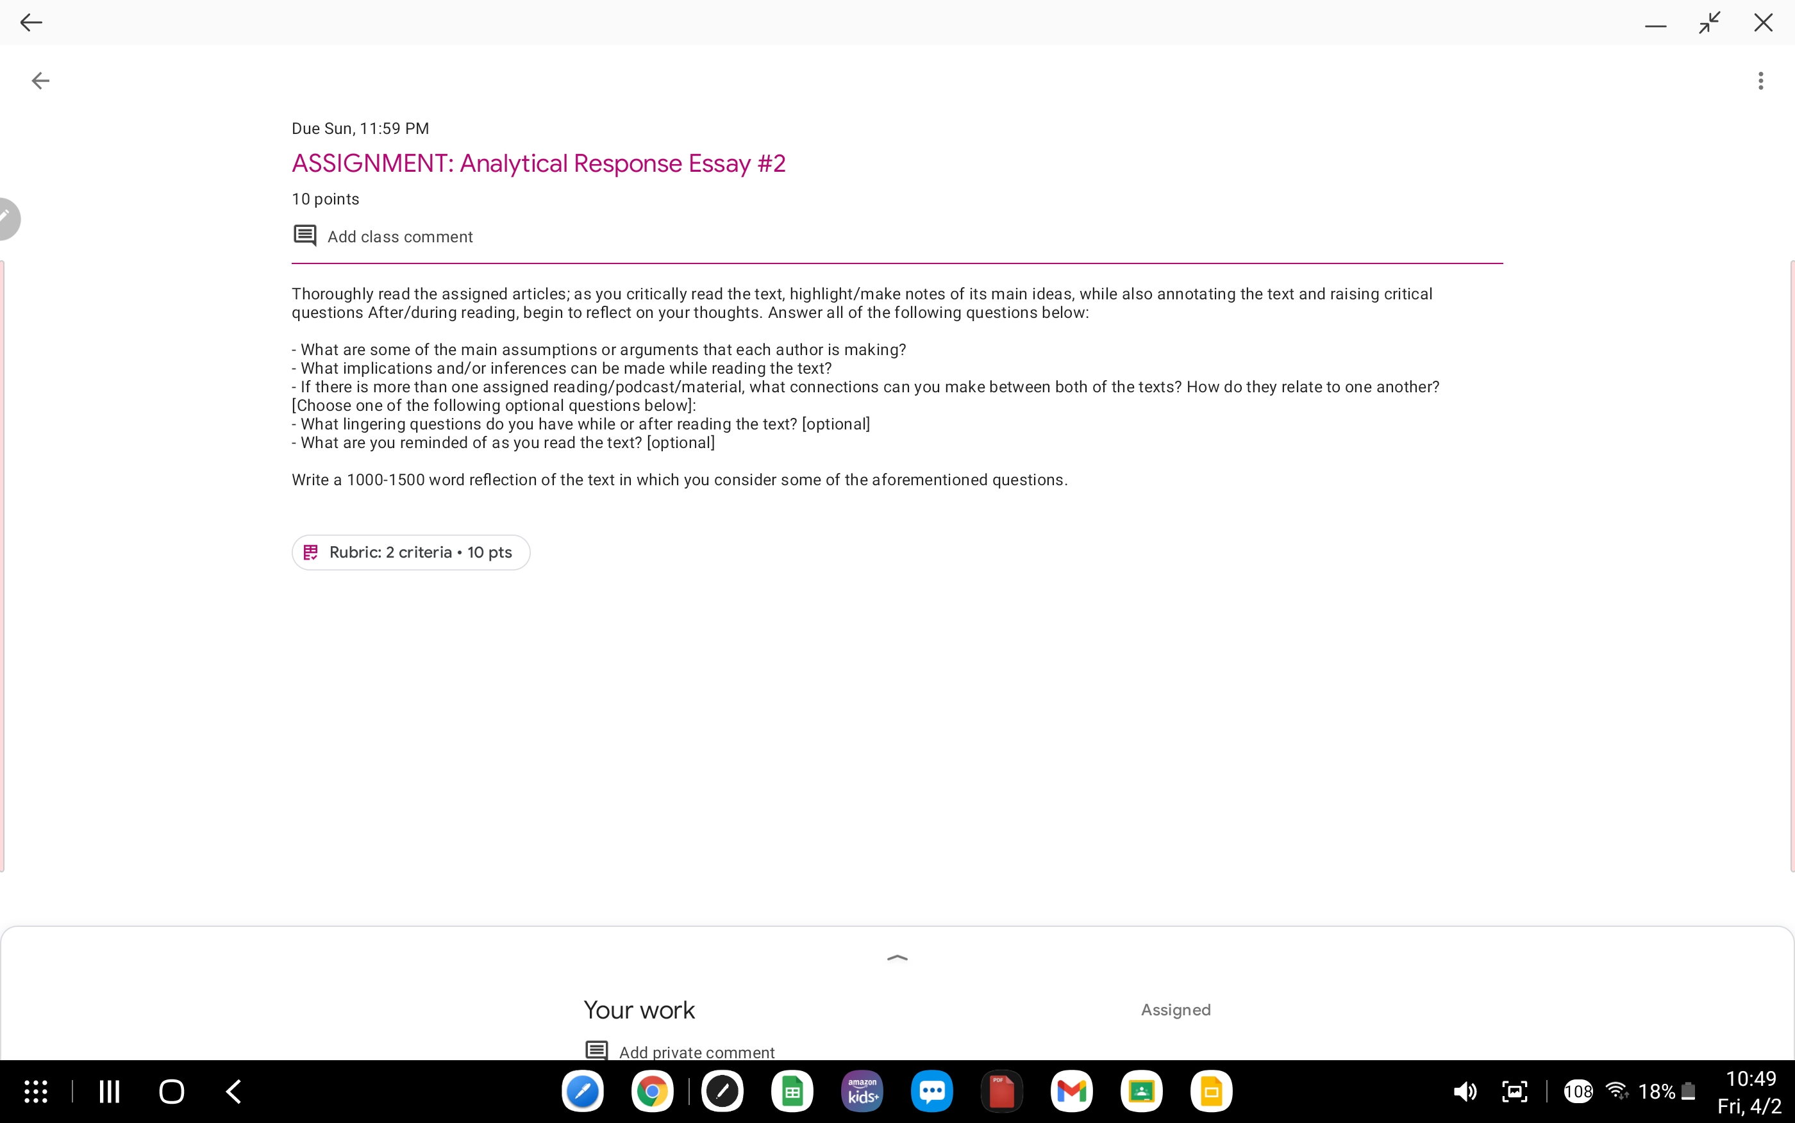Viewport: 1795px width, 1123px height.
Task: Open the app drawer grid
Action: [36, 1091]
